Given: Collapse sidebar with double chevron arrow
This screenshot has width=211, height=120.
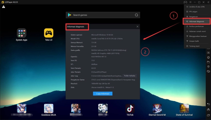Looking at the screenshot, I should tap(208, 2).
